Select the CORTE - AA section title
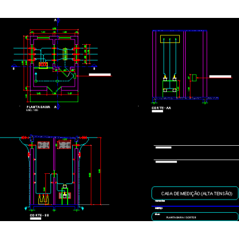Viewport: 239px width, 239px height. point(161,108)
